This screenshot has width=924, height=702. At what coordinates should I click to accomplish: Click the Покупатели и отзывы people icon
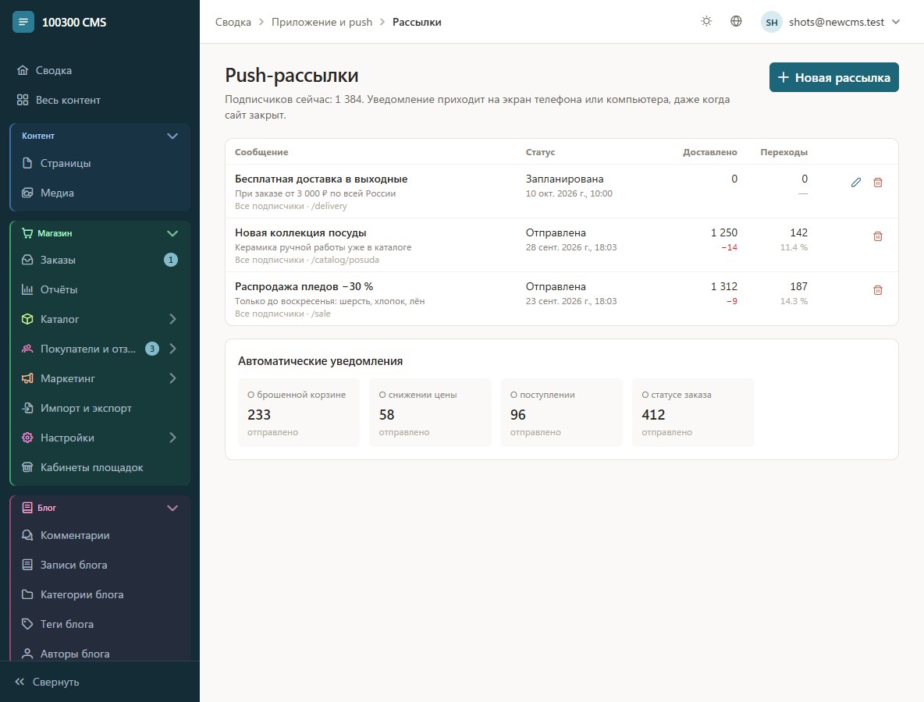(27, 349)
